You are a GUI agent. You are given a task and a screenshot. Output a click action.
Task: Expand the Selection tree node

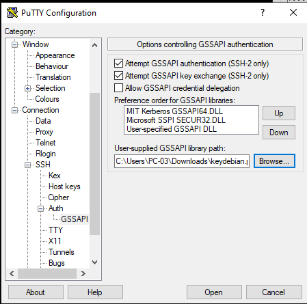(x=27, y=88)
